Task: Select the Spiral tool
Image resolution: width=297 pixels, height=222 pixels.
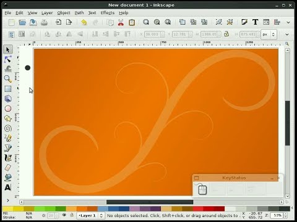Action: pos(8,128)
